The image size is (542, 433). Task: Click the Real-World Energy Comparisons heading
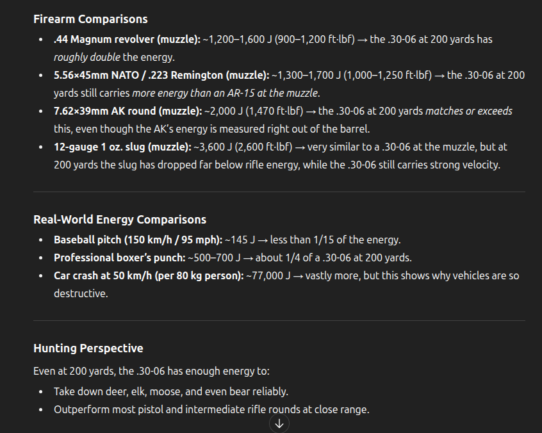pos(120,220)
